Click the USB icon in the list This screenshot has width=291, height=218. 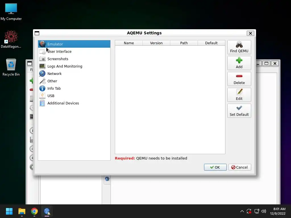coord(42,96)
